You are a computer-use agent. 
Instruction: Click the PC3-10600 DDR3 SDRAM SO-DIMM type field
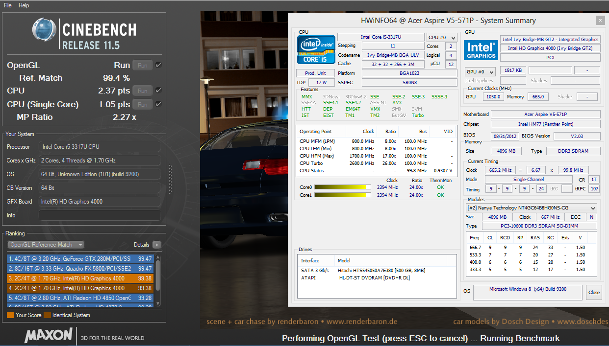pos(539,226)
